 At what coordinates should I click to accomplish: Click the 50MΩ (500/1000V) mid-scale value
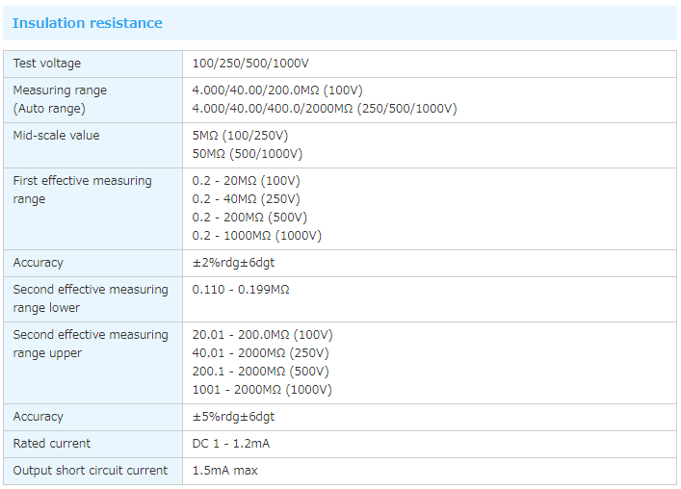[x=247, y=154]
